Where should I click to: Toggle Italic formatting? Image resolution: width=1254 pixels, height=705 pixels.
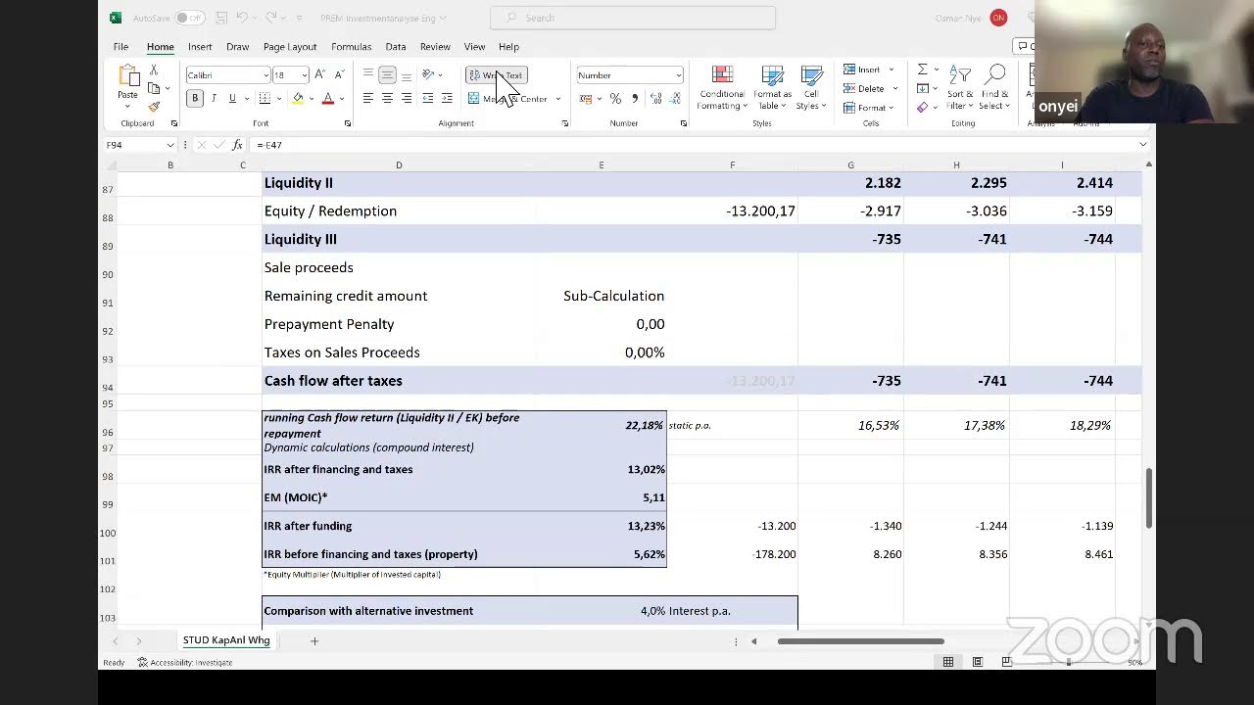[x=214, y=99]
